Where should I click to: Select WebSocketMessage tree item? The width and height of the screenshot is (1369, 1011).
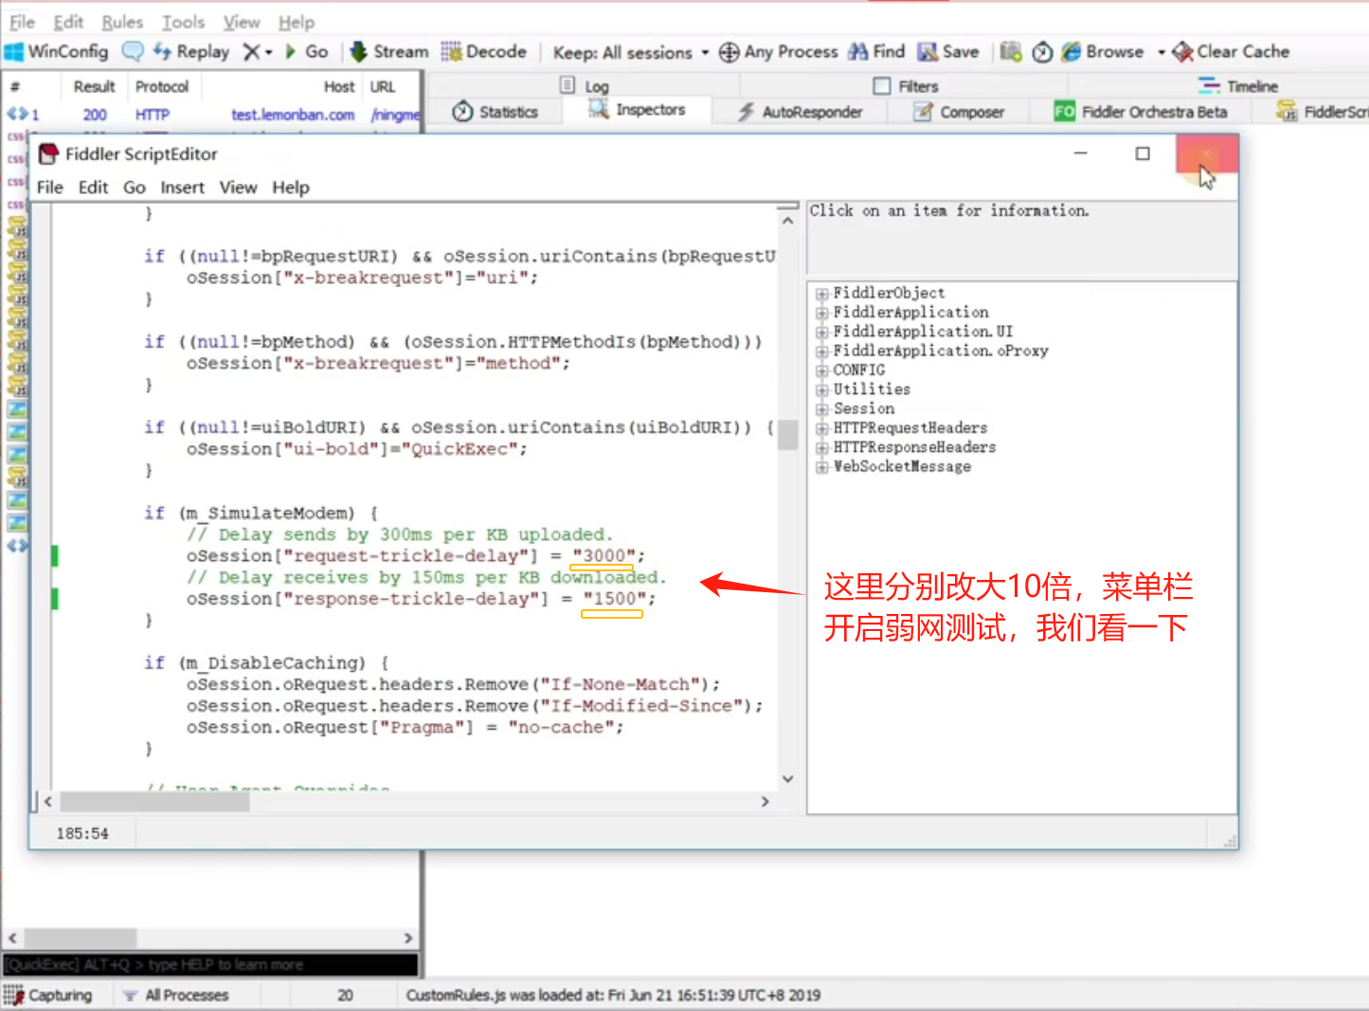[x=902, y=466]
